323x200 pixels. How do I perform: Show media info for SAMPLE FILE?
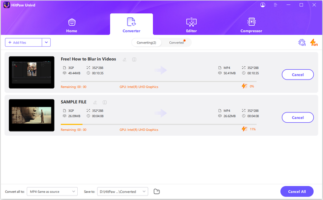pyautogui.click(x=105, y=102)
